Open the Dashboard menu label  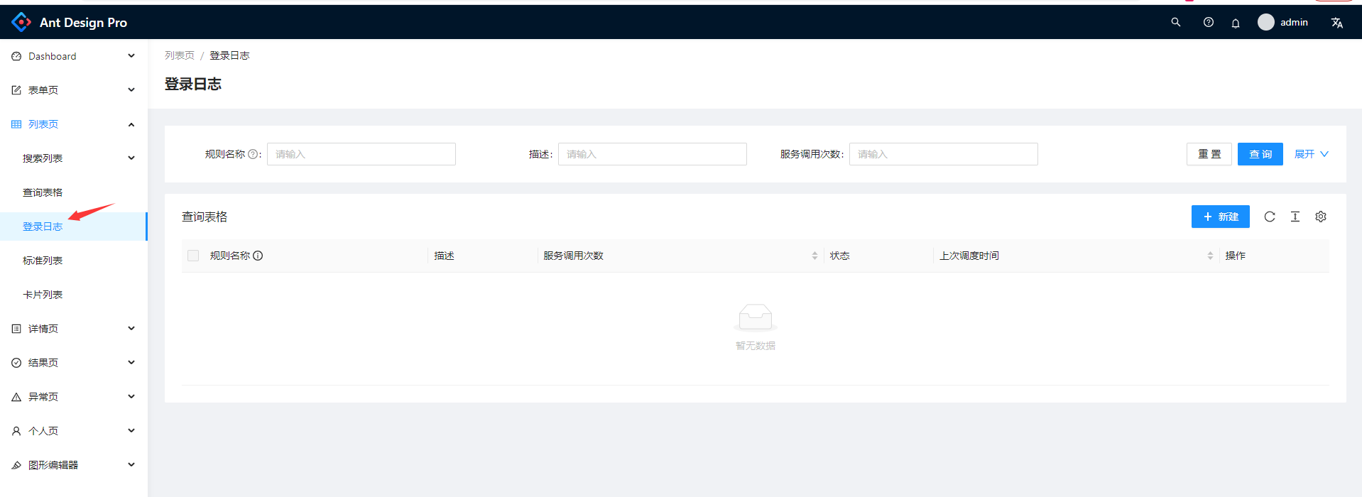[x=52, y=56]
